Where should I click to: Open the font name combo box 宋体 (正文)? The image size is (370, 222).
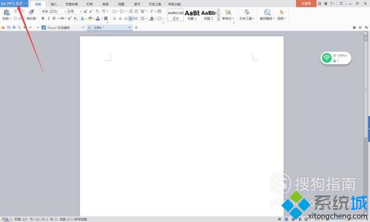click(53, 12)
